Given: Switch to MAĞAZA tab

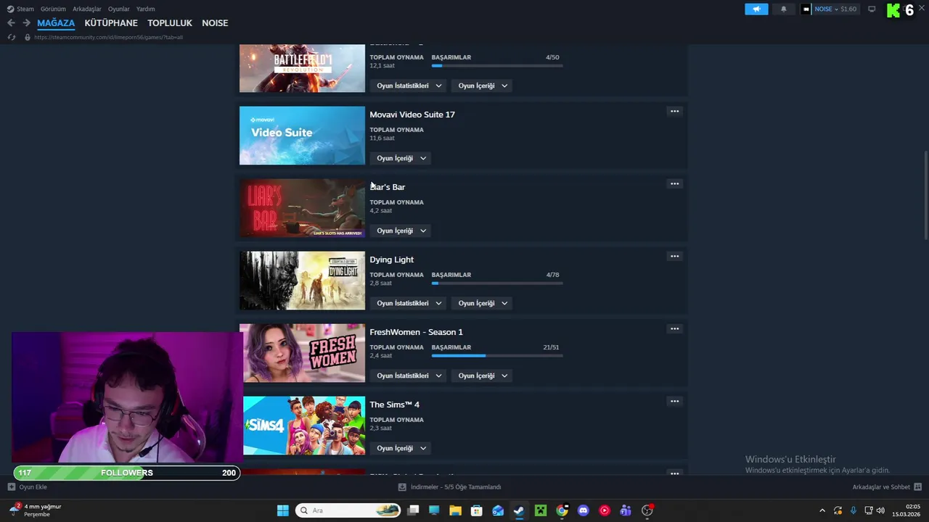Looking at the screenshot, I should tap(56, 23).
